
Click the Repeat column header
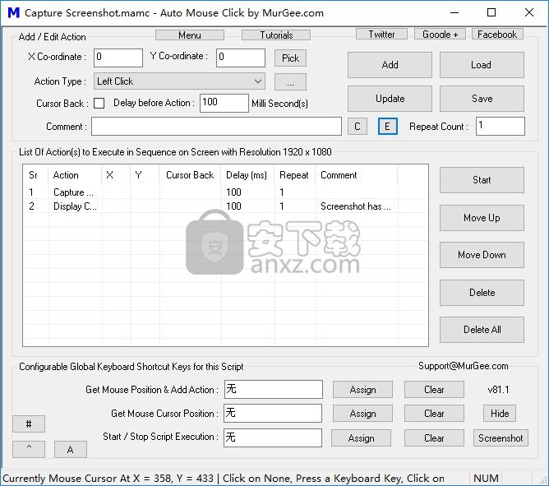click(x=295, y=175)
